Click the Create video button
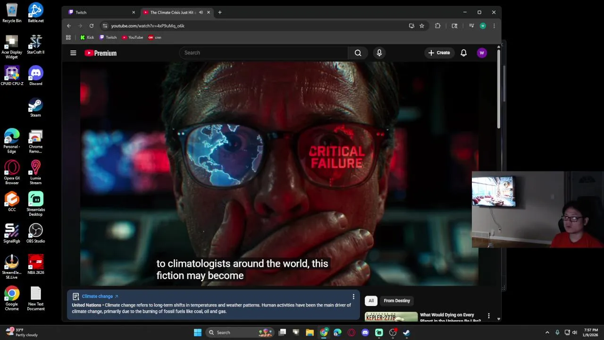This screenshot has height=340, width=604. pos(439,53)
